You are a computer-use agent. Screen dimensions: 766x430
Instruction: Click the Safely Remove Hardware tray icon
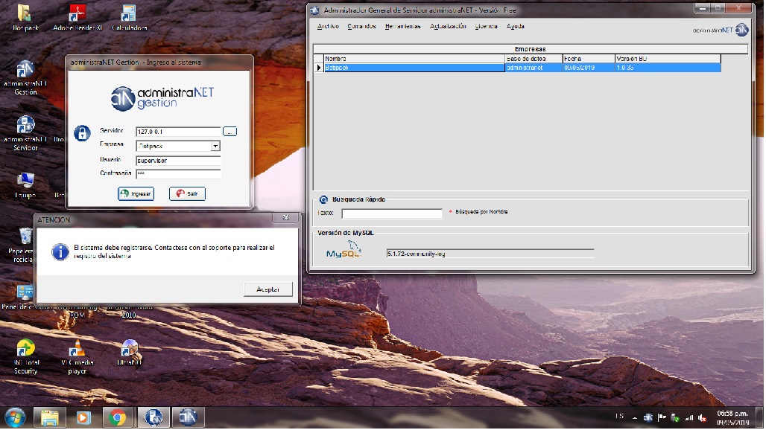[675, 418]
